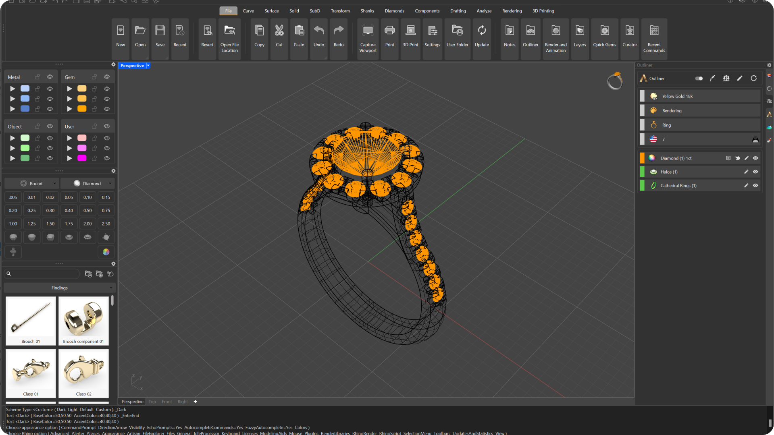
Task: Open the User Folder
Action: click(457, 31)
